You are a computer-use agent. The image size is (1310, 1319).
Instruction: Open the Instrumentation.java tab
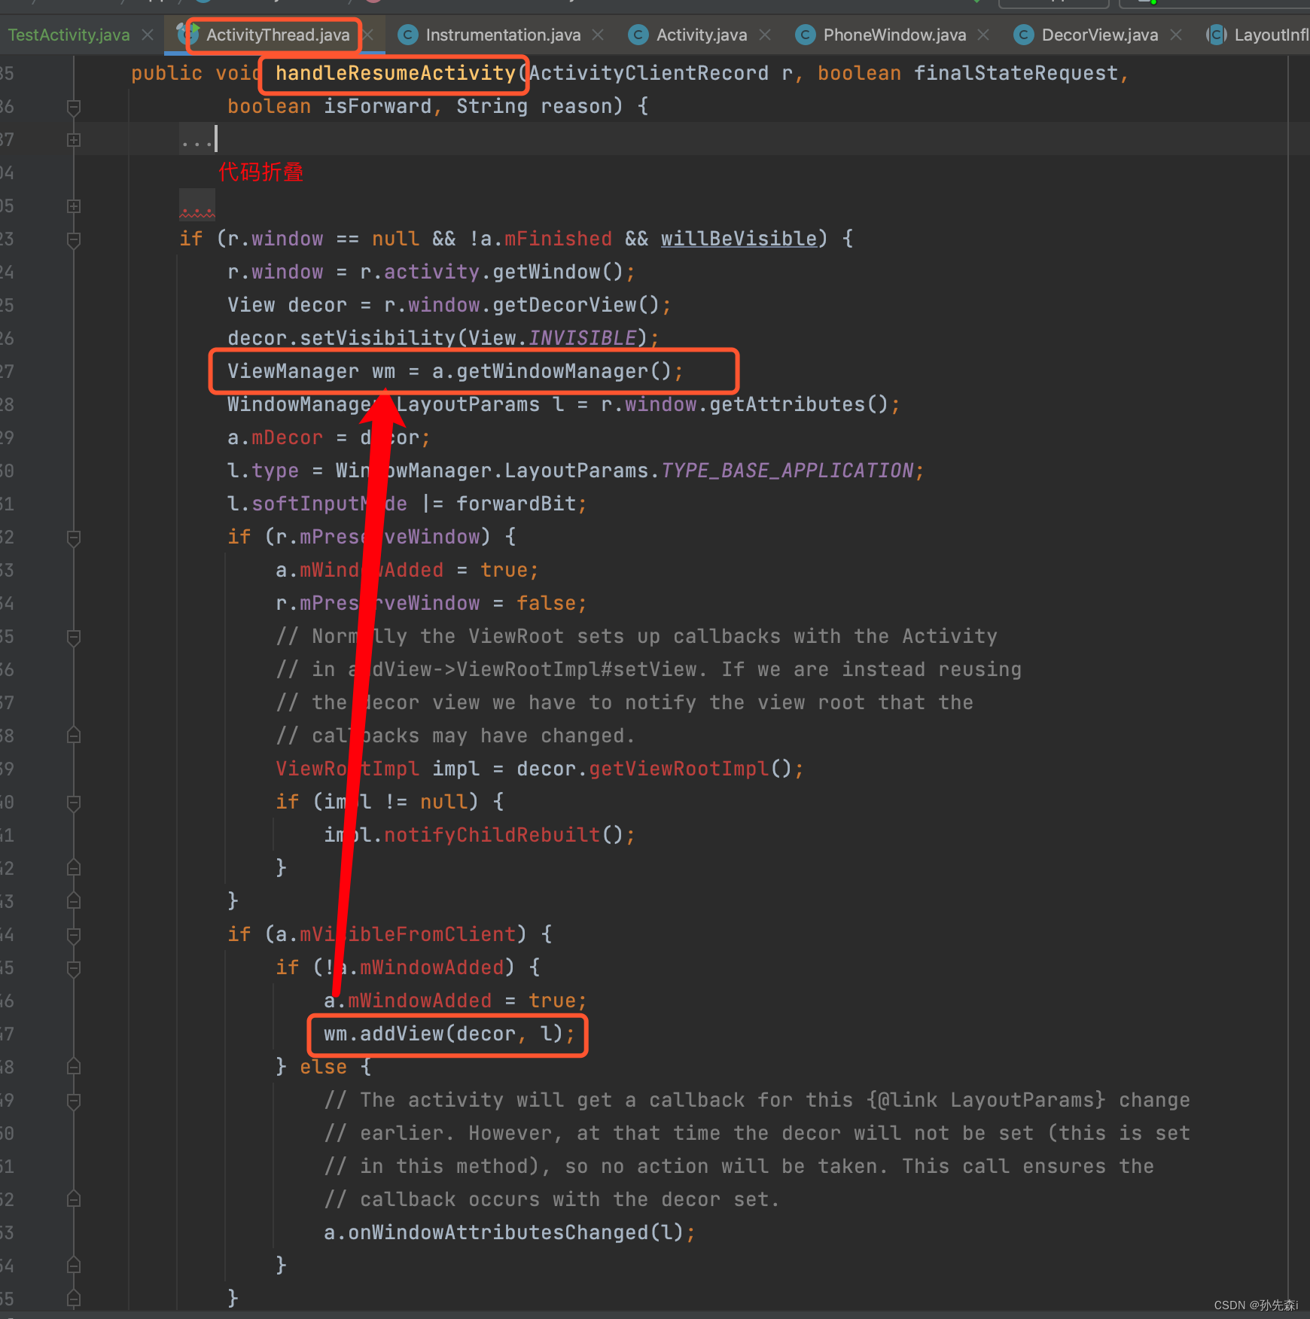pos(503,35)
